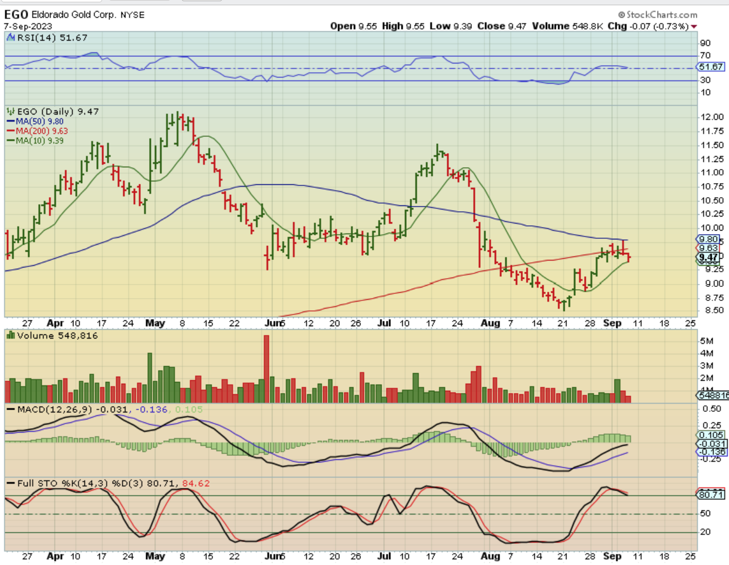
Task: Click the -0.136 MACD signal value tag
Action: pyautogui.click(x=712, y=452)
